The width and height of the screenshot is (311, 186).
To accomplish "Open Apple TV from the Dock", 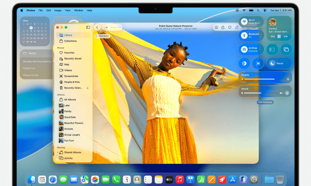I will tap(169, 180).
